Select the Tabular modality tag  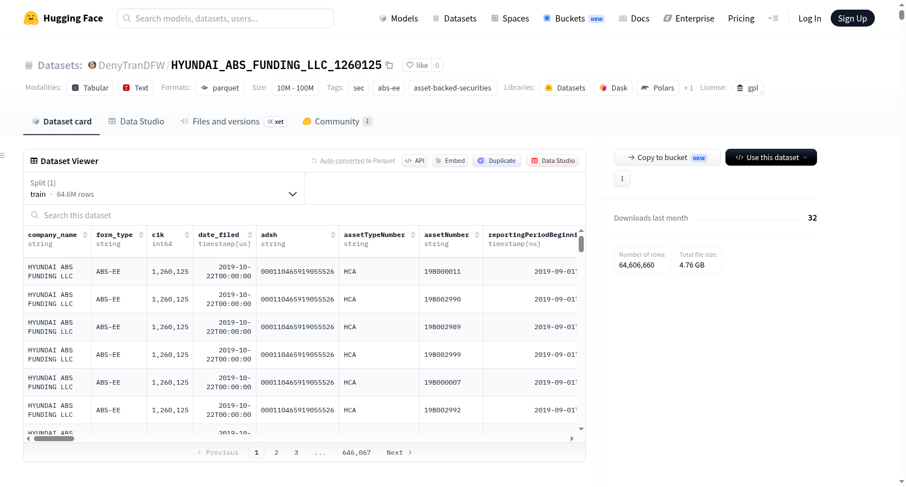tap(90, 88)
